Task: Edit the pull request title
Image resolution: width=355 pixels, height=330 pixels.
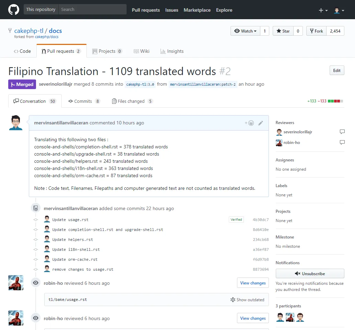Action: point(337,70)
